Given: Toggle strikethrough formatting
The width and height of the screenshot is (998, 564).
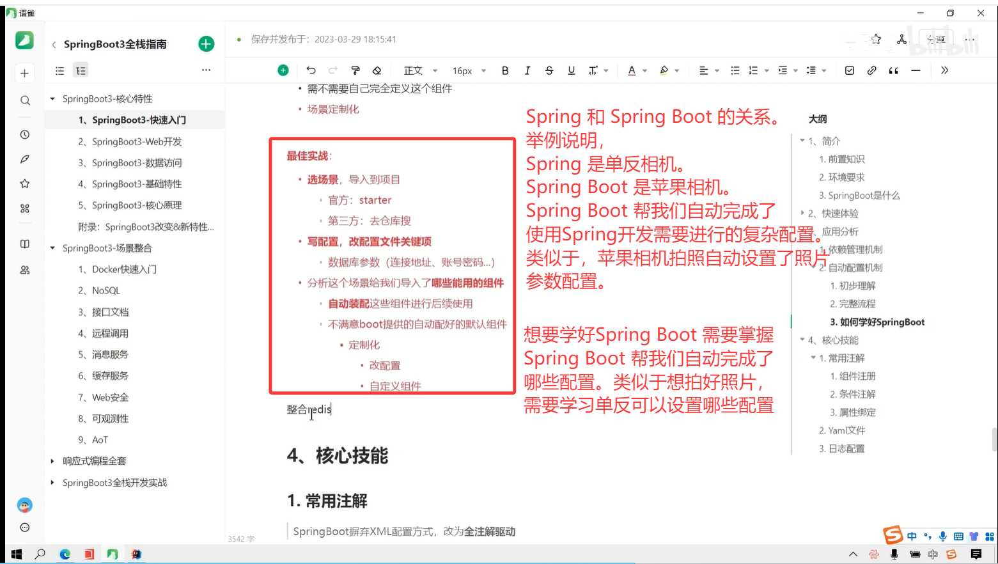Looking at the screenshot, I should tap(549, 70).
